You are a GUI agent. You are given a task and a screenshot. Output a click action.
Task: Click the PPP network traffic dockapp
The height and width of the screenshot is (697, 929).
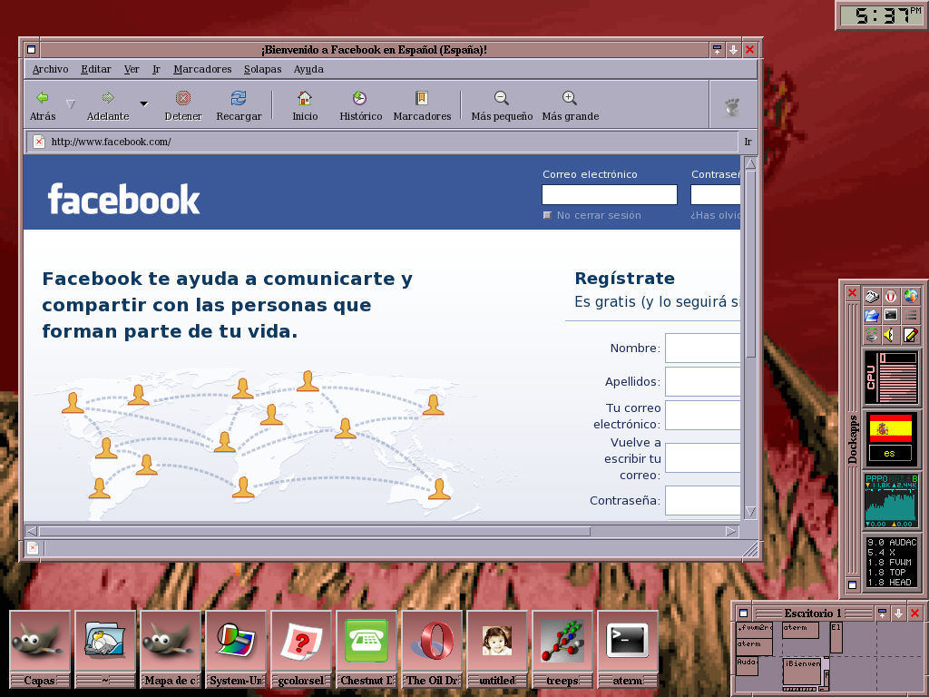tap(890, 500)
